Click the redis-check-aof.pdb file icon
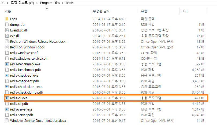Image resolution: width=217 pixels, height=128 pixels. tap(7, 81)
